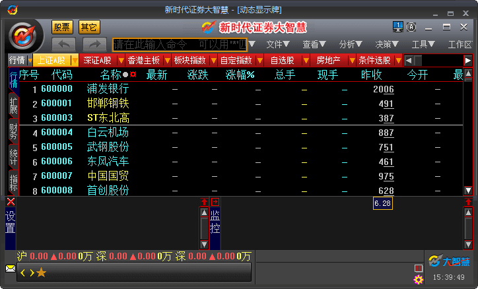Image resolution: width=478 pixels, height=289 pixels.
Task: Click the 设置 panel label
Action: coord(11,222)
